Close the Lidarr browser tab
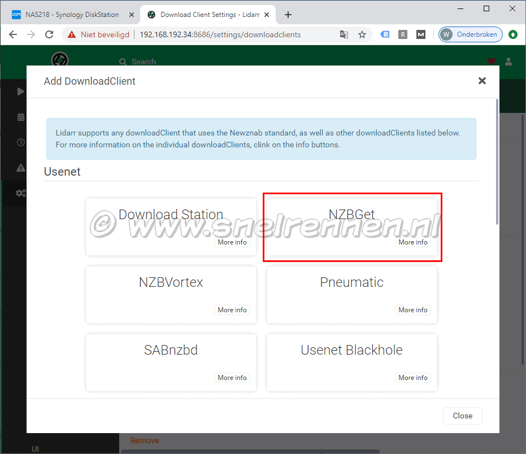 click(x=267, y=15)
